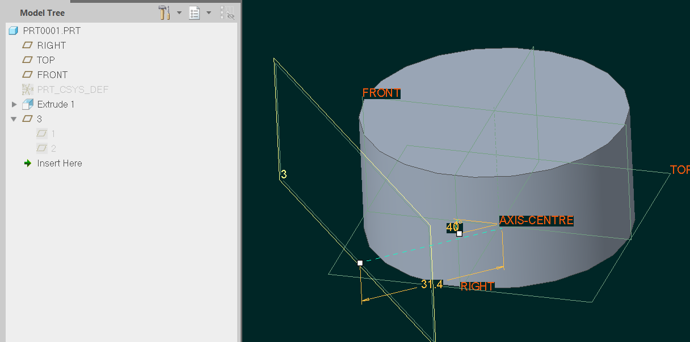
Task: Select the PRT0001.PRT part icon
Action: click(12, 30)
